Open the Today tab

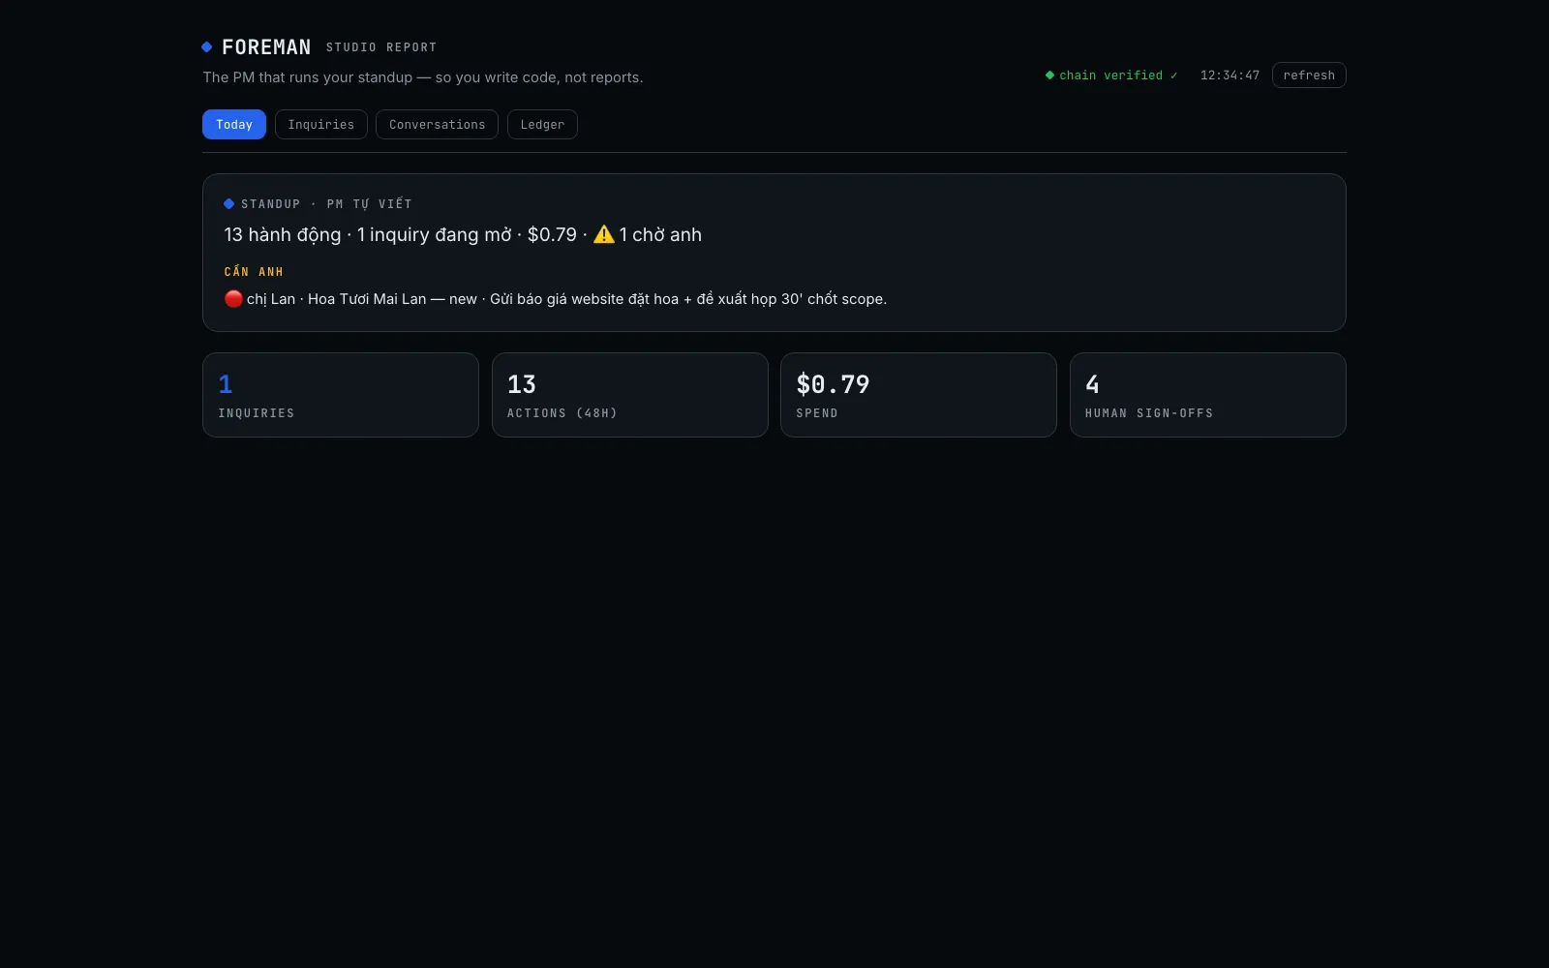(x=234, y=124)
